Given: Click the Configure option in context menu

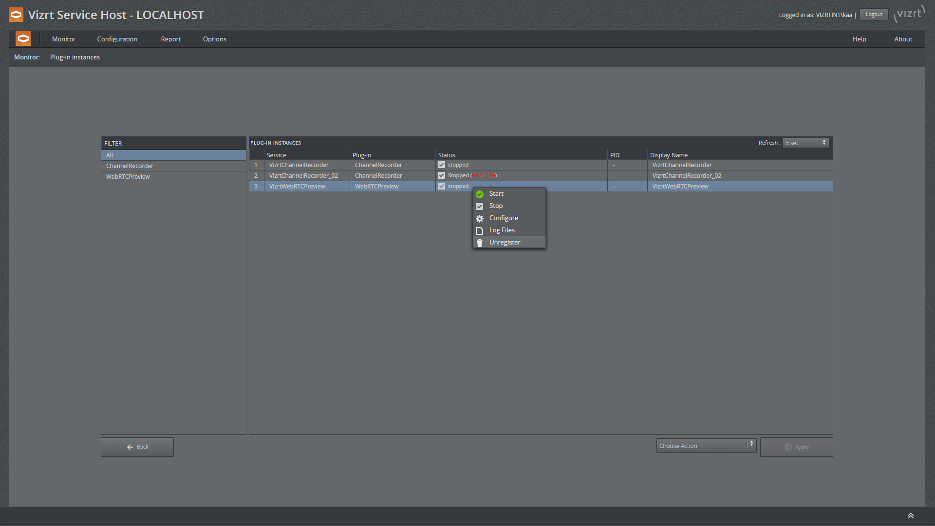Looking at the screenshot, I should coord(504,218).
